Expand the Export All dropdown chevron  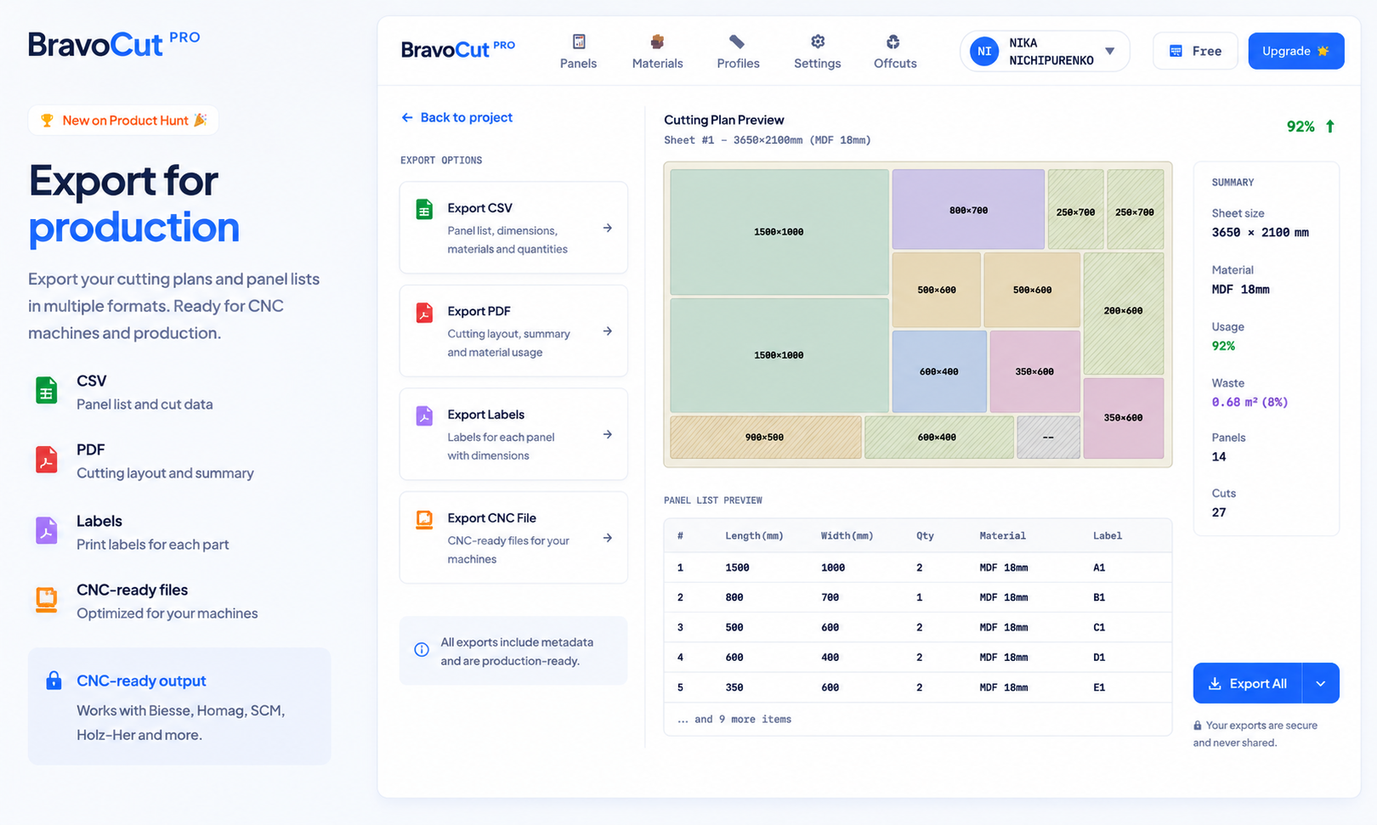(x=1321, y=683)
